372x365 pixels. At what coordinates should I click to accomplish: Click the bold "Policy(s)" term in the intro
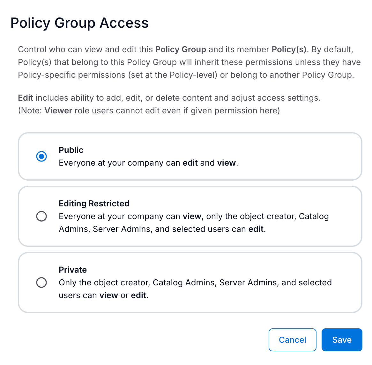289,49
